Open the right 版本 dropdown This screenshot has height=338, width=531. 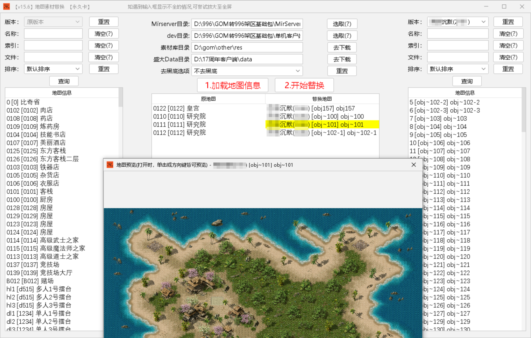click(458, 22)
